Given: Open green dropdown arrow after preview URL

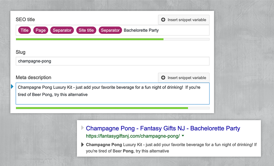Looking at the screenshot, I should tap(183, 136).
